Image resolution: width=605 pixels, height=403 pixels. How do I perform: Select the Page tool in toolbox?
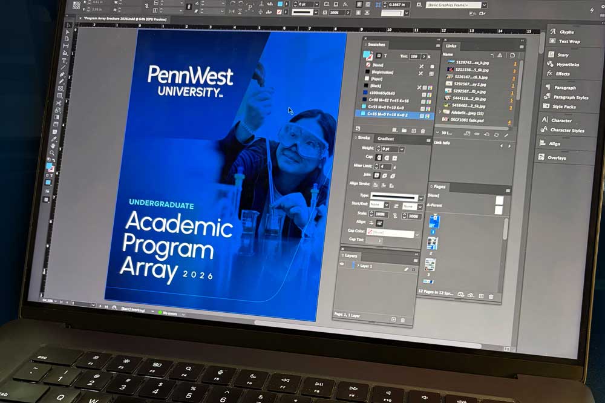pyautogui.click(x=67, y=39)
